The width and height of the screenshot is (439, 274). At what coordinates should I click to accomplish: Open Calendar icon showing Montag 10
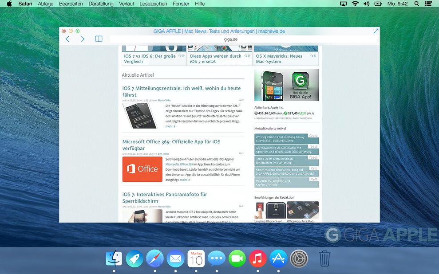(196, 258)
